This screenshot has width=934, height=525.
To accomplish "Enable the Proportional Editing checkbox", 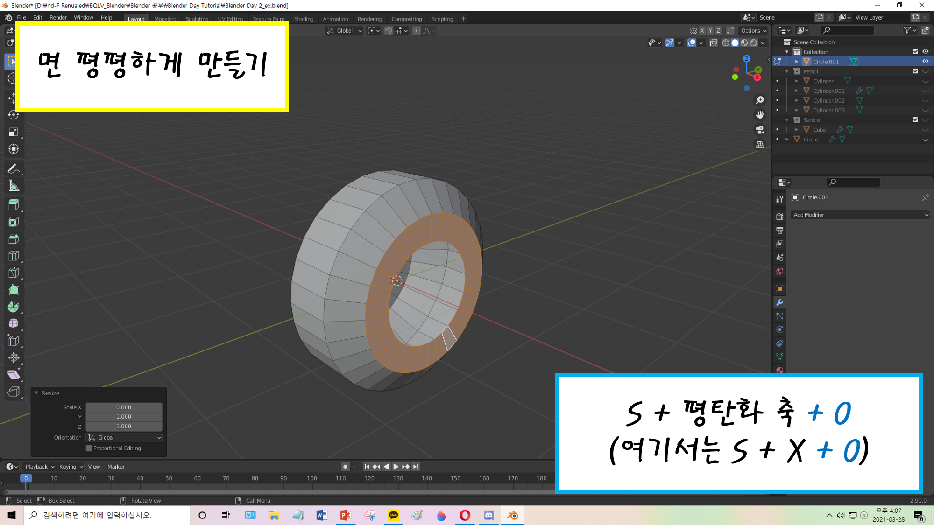I will coord(89,448).
